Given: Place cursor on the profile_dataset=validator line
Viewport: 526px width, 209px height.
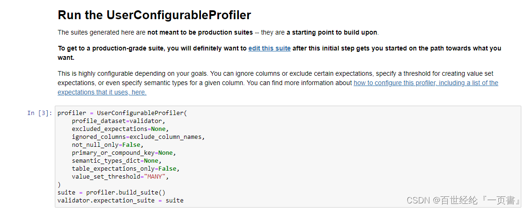Looking at the screenshot, I should (x=119, y=121).
